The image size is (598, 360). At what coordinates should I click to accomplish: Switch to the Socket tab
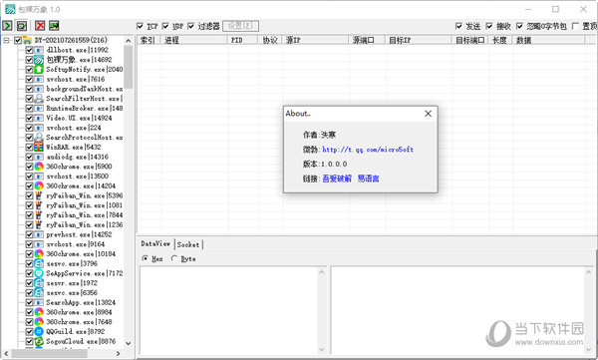(188, 244)
